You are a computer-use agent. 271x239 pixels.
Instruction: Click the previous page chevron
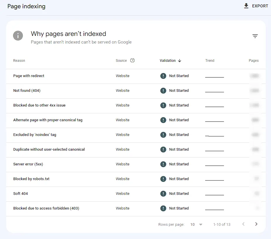pyautogui.click(x=243, y=224)
